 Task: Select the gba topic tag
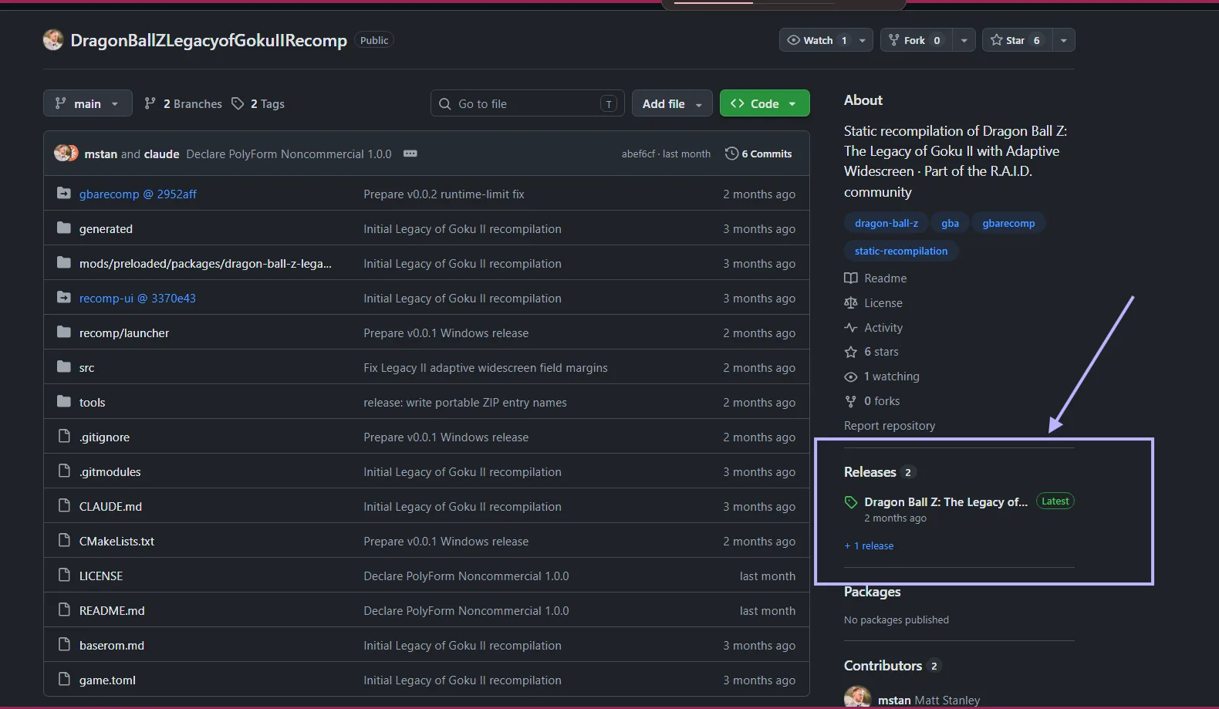point(950,223)
